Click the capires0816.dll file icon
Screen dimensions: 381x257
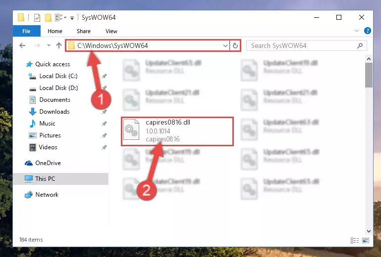pos(131,130)
